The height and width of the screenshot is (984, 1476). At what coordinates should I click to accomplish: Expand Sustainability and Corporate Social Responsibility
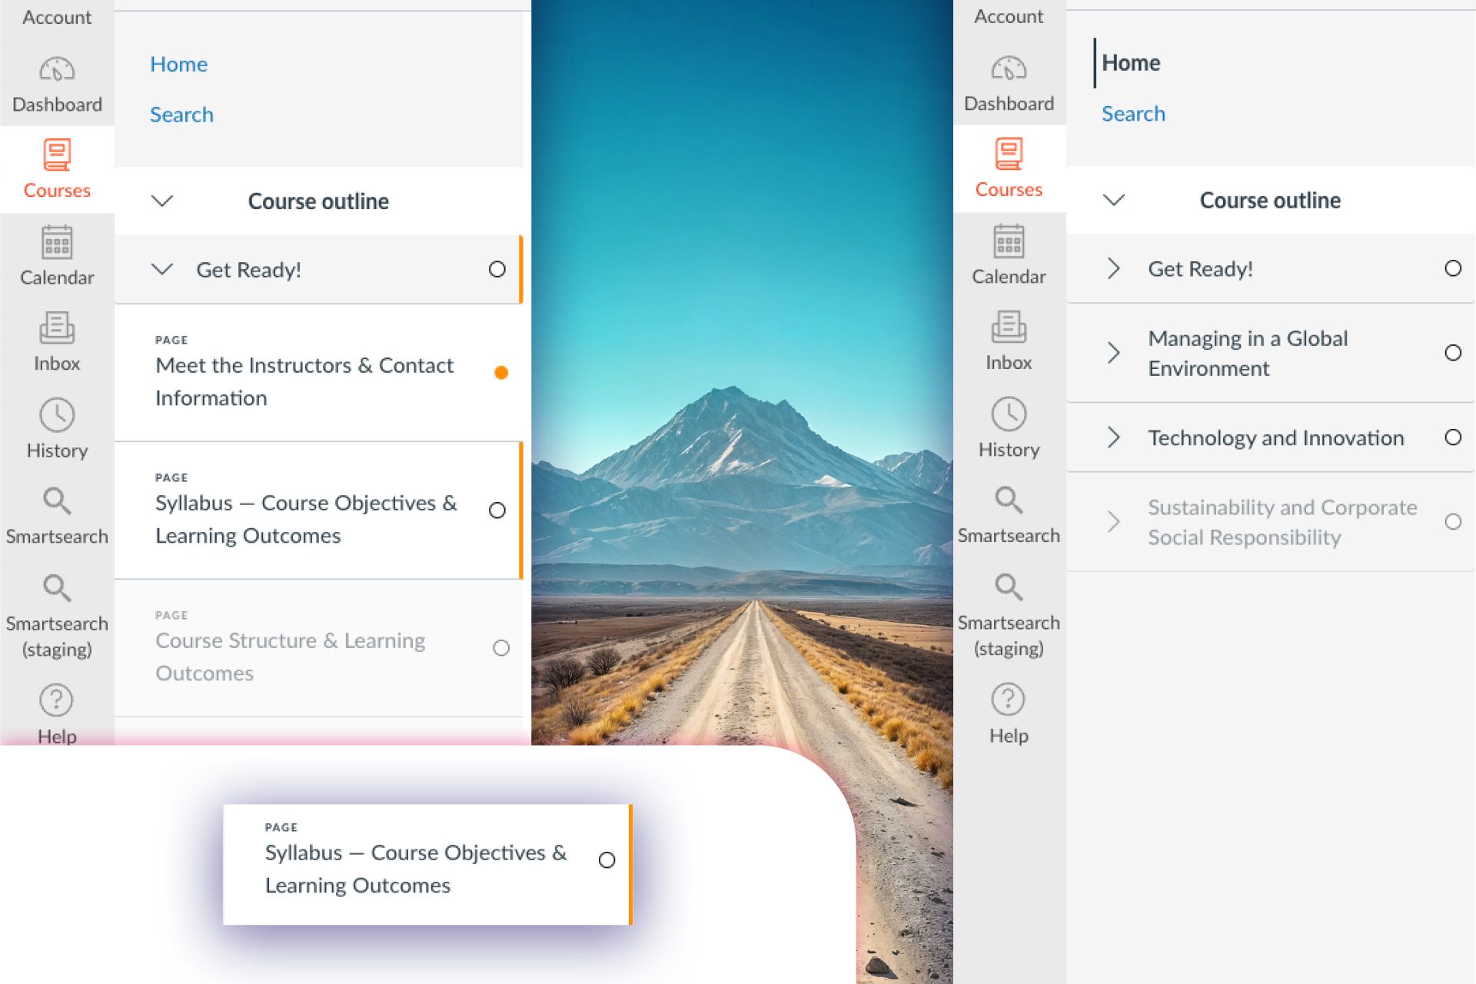click(x=1112, y=521)
